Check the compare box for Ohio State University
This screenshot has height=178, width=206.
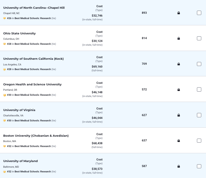coord(199,38)
